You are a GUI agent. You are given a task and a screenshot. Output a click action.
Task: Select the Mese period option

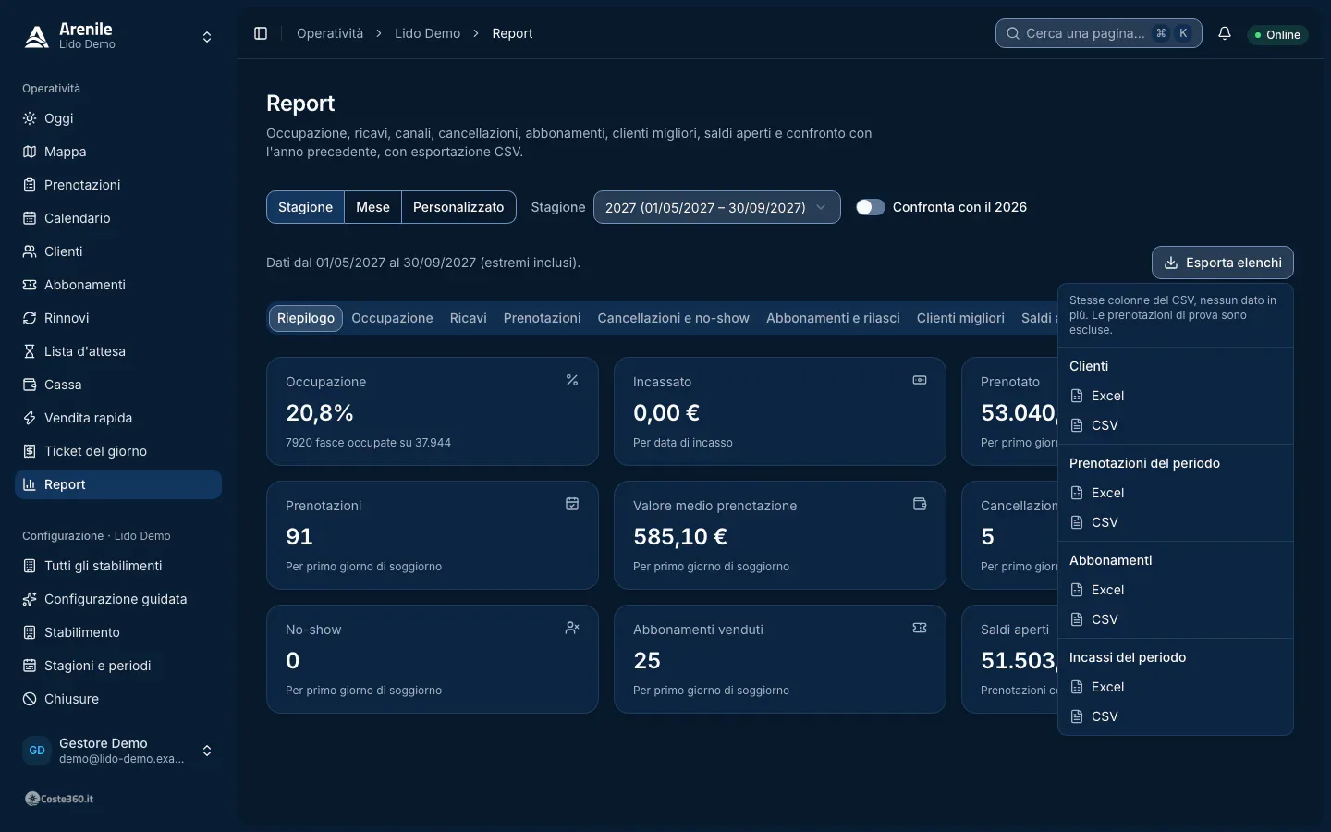coord(372,207)
